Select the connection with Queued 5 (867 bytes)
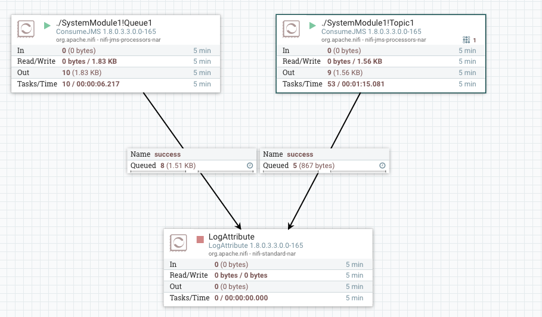Image resolution: width=542 pixels, height=317 pixels. tap(324, 160)
